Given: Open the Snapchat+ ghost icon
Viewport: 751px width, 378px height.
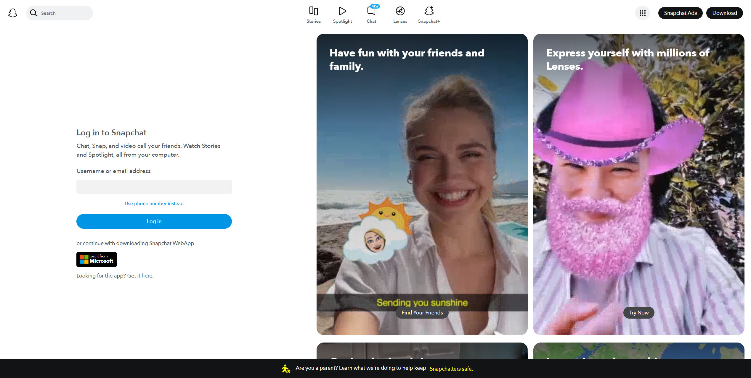Looking at the screenshot, I should 429,11.
